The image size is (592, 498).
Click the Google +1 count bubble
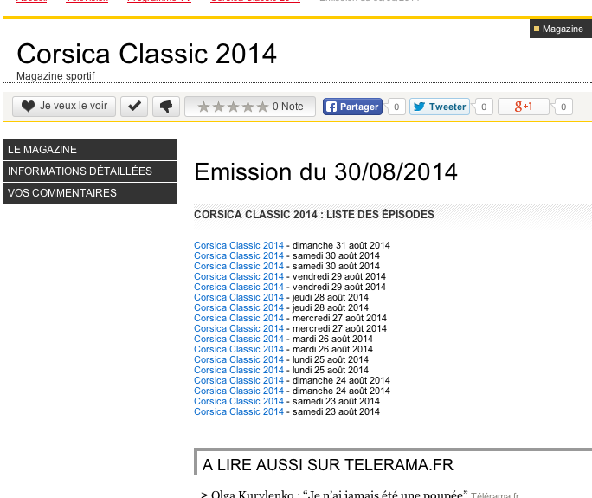click(563, 107)
